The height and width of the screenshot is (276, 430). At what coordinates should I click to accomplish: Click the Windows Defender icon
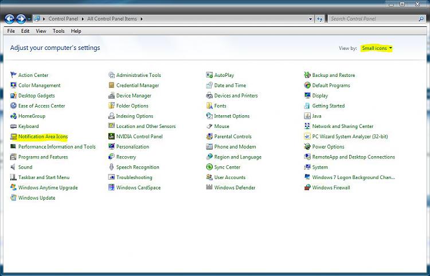coord(209,187)
